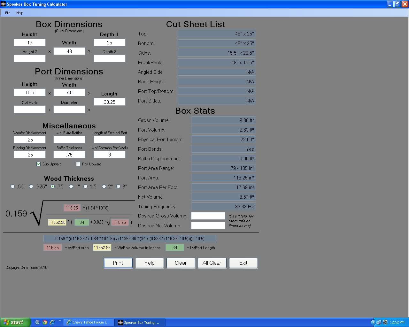Click the Desired Gross Volume field
The width and height of the screenshot is (409, 327).
(x=208, y=216)
